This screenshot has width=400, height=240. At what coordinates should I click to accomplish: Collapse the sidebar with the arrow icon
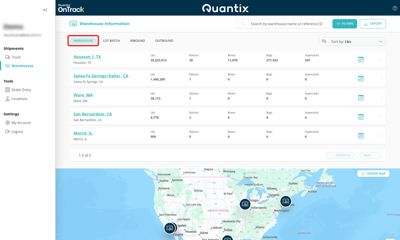[x=45, y=10]
